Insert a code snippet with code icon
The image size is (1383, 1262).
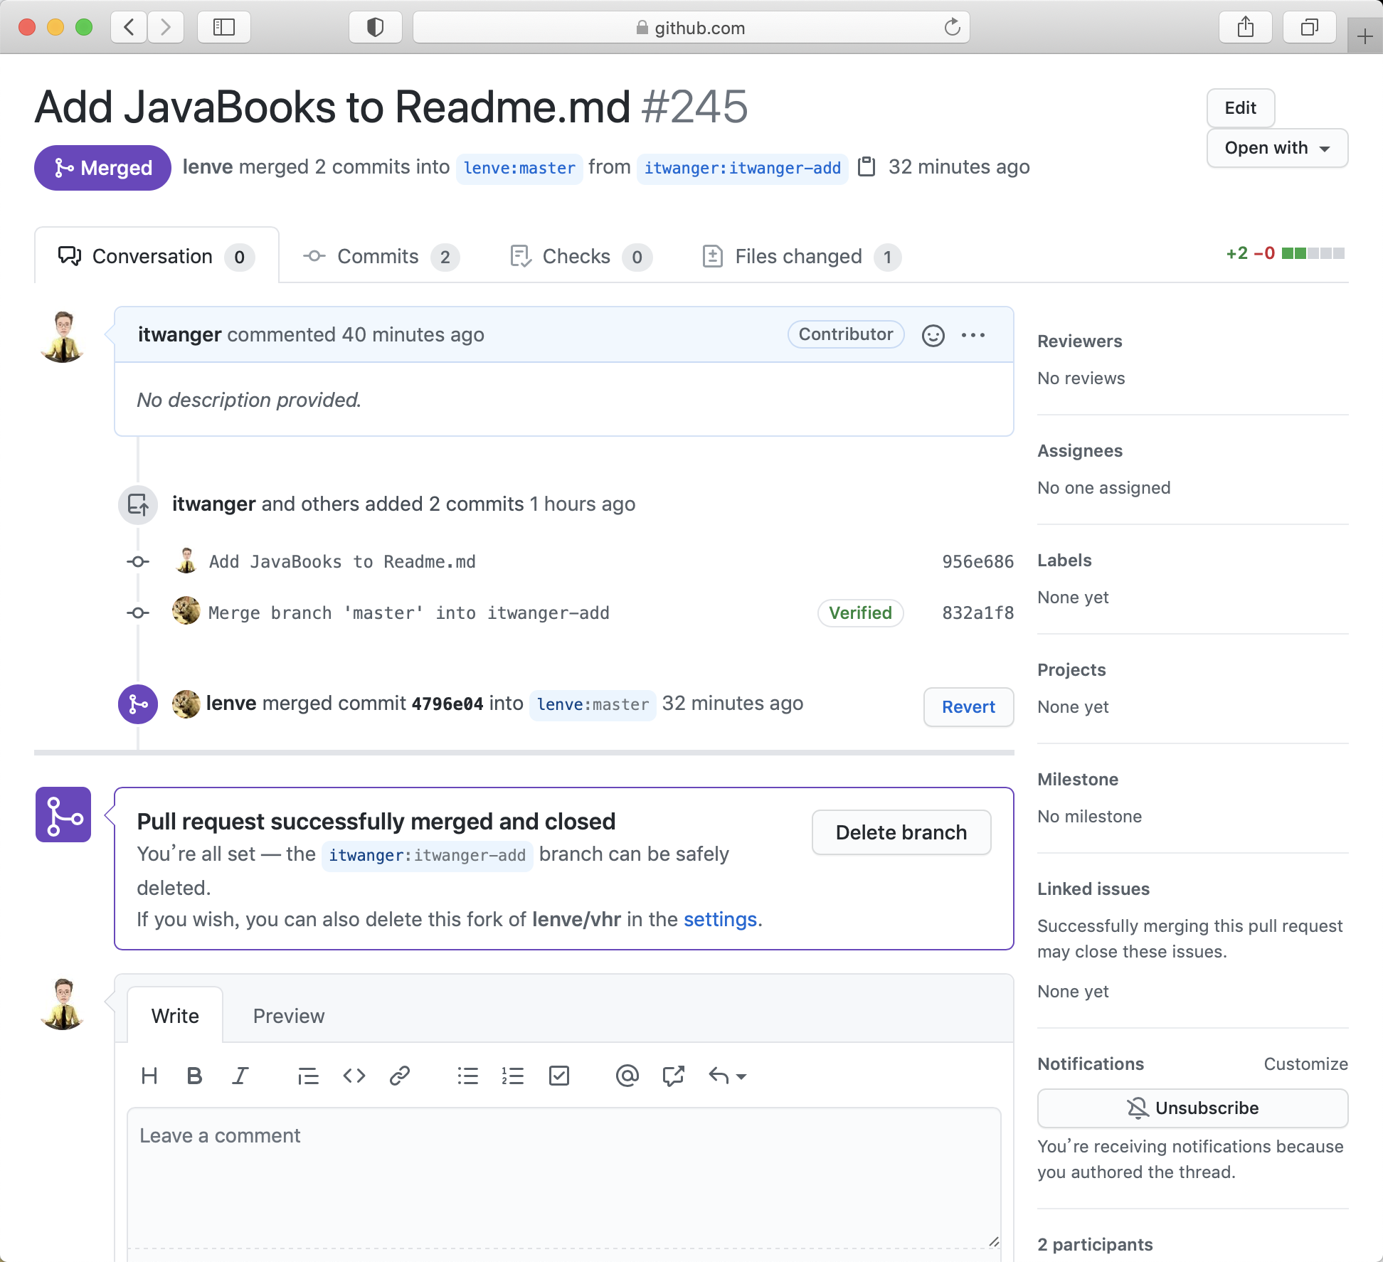coord(354,1076)
